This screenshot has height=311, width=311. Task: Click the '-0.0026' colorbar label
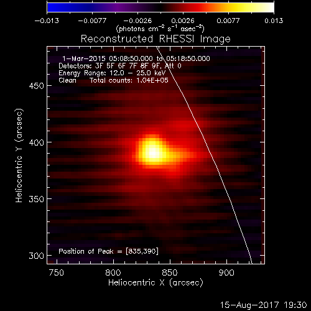[137, 21]
